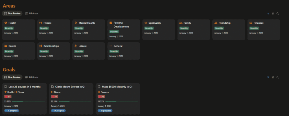
Task: Click page icon of Lose 25 pounds goal
Action: [6, 87]
